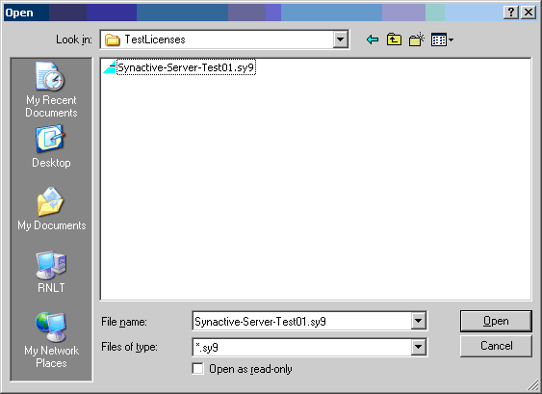Screen dimensions: 542x394
Task: Click the Cancel button
Action: pyautogui.click(x=496, y=346)
